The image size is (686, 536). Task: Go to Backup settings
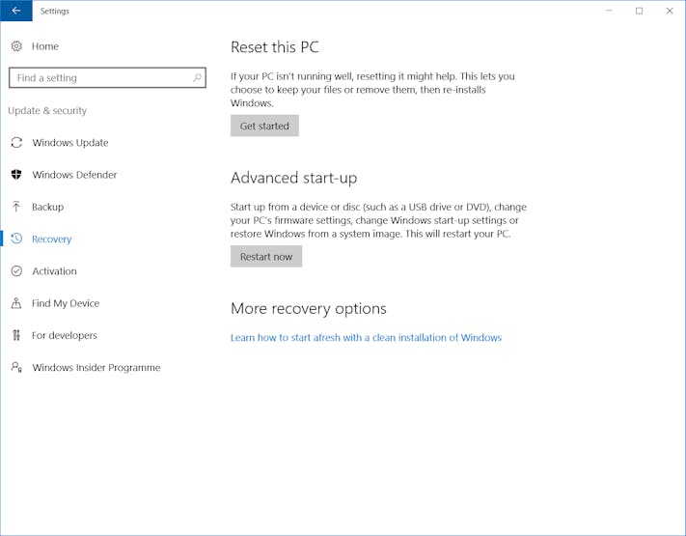47,207
